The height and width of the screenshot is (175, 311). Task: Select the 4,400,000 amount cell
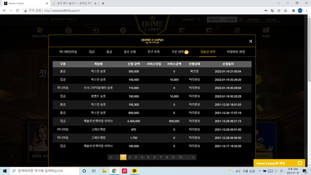[133, 121]
